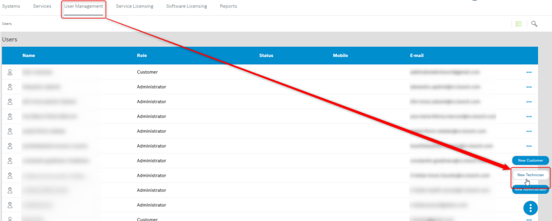Viewport: 552px width, 221px height.
Task: Open the three-dot menu of the fully visible Customer row
Action: tap(529, 72)
